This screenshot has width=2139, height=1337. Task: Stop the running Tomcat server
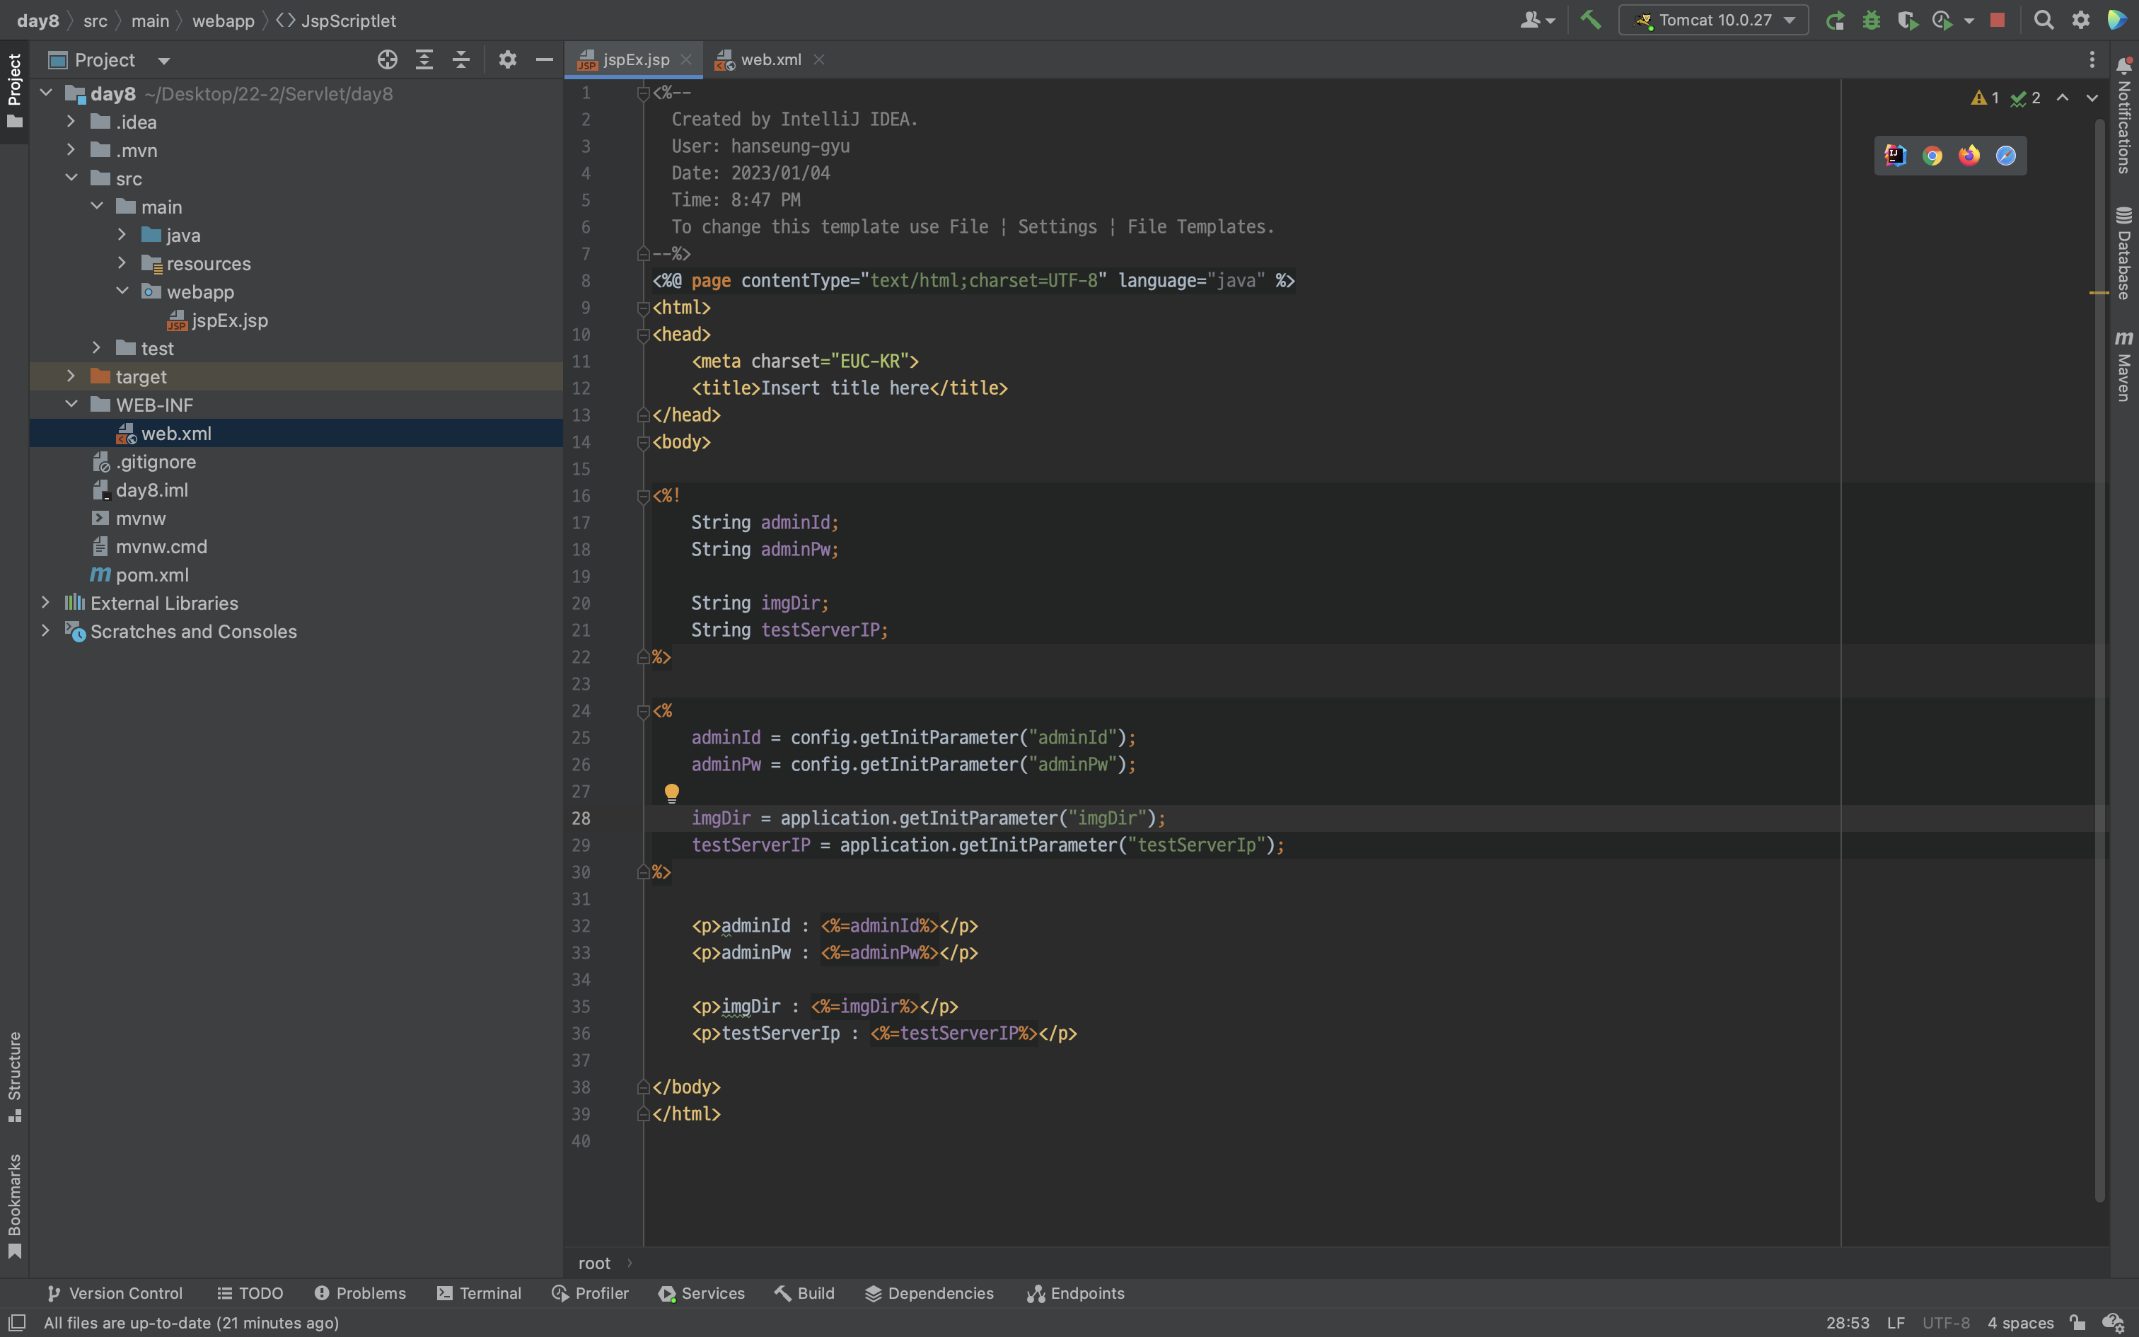pos(1997,20)
